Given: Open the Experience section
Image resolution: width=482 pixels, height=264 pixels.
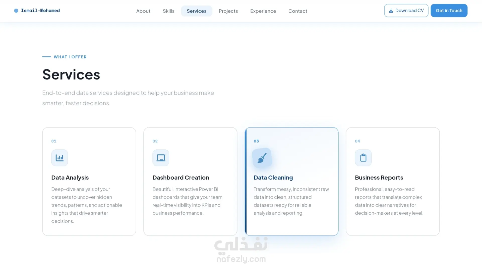Looking at the screenshot, I should click(x=263, y=11).
